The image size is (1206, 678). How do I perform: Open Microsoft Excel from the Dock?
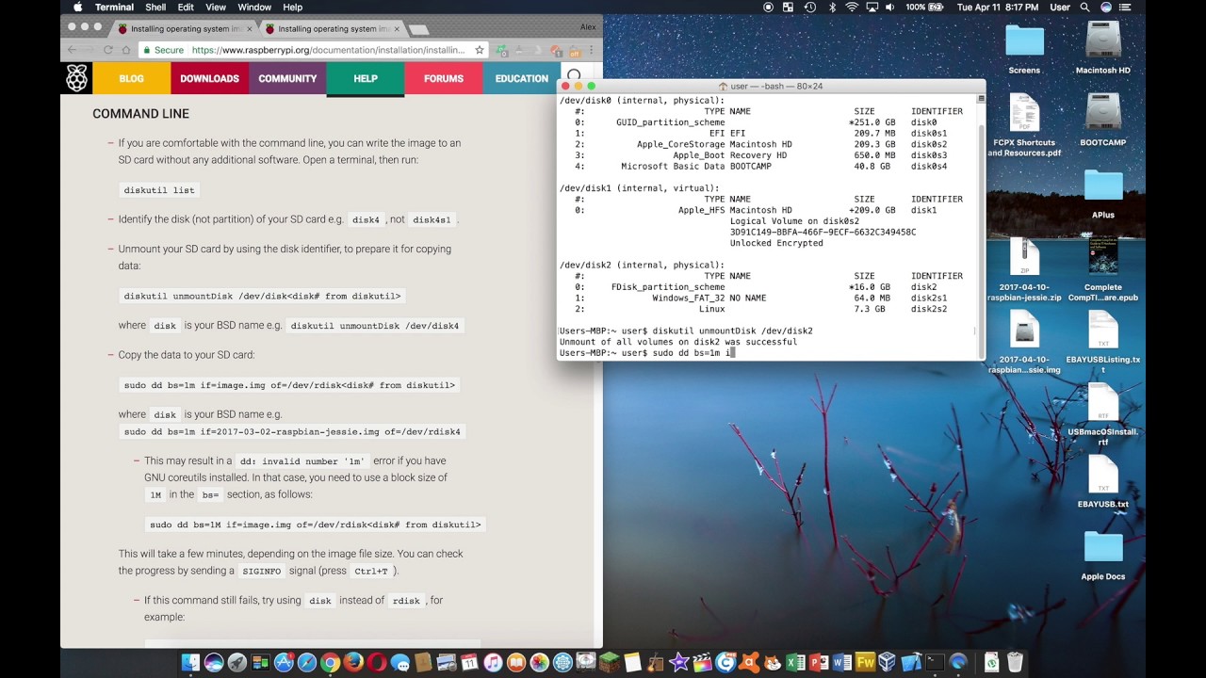pyautogui.click(x=795, y=662)
